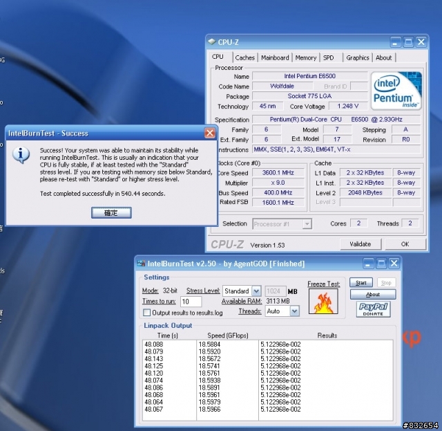Image resolution: width=442 pixels, height=431 pixels.
Task: Click the Bus Speed value 400.0 MHz
Action: coord(278,192)
